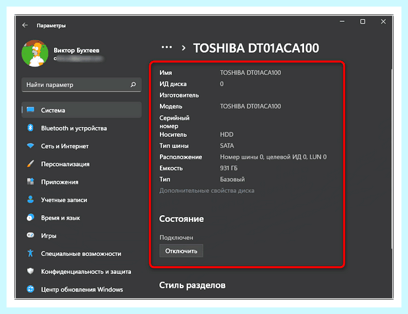Image resolution: width=408 pixels, height=314 pixels.
Task: Open the Игры section label
Action: (49, 236)
